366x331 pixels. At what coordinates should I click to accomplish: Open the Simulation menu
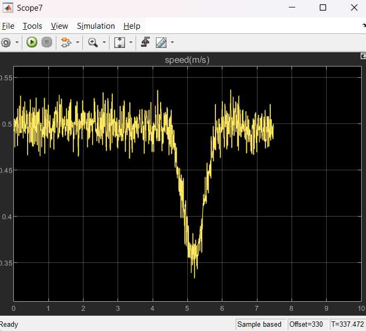[x=96, y=26]
